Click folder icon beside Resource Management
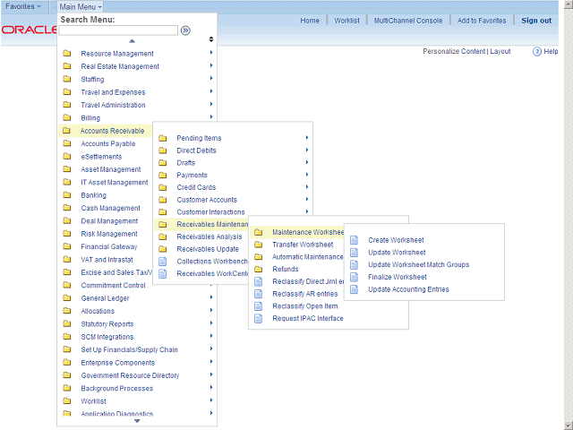 67,54
